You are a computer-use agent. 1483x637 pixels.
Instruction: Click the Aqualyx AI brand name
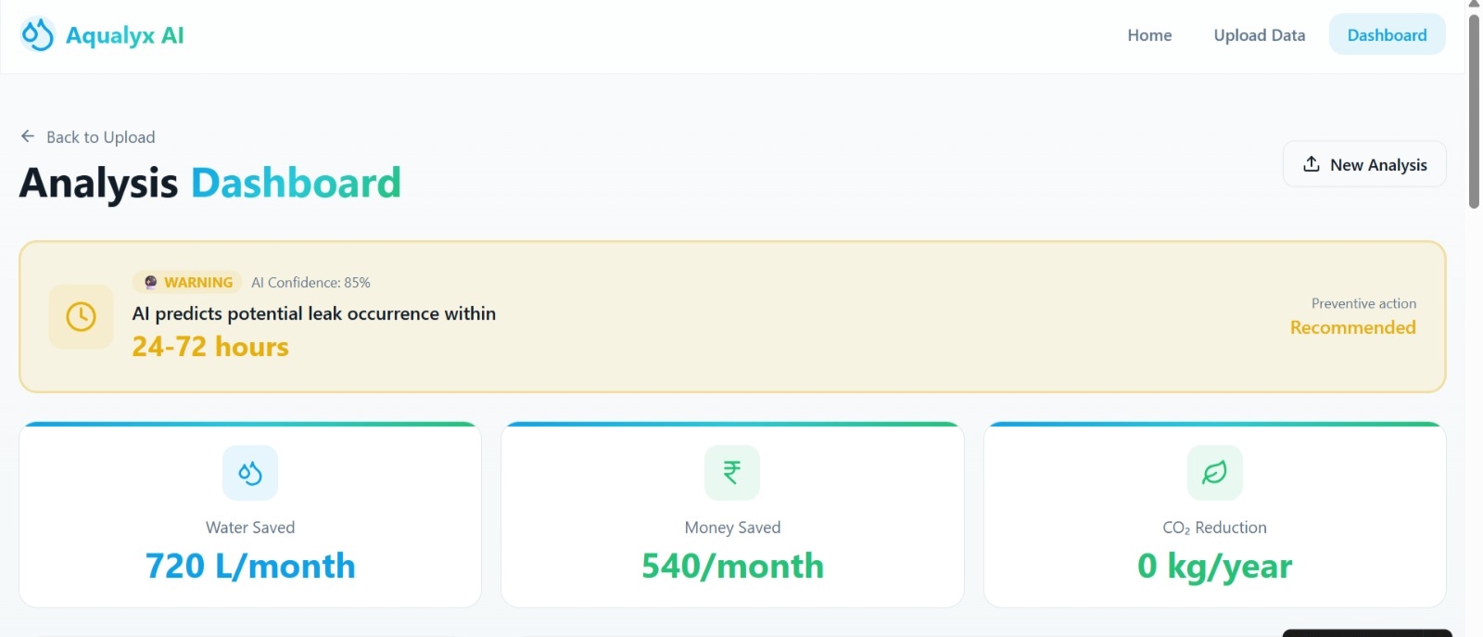(x=125, y=35)
